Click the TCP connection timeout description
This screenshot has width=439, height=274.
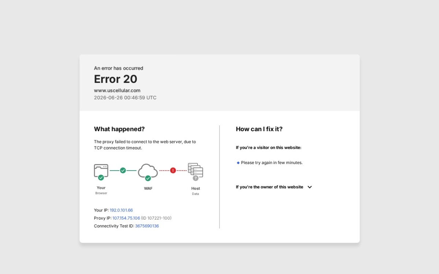tap(145, 145)
